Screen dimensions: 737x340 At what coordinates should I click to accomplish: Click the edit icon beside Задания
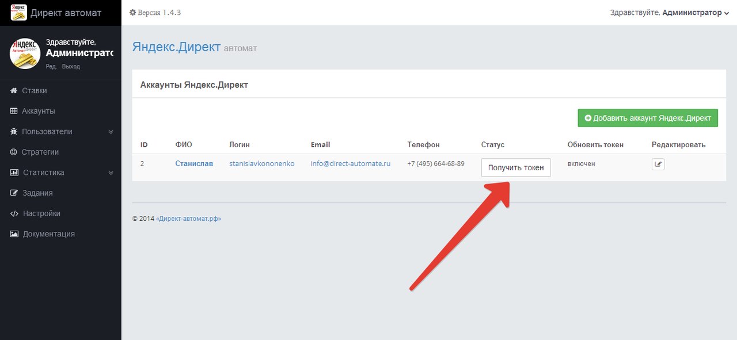(14, 193)
